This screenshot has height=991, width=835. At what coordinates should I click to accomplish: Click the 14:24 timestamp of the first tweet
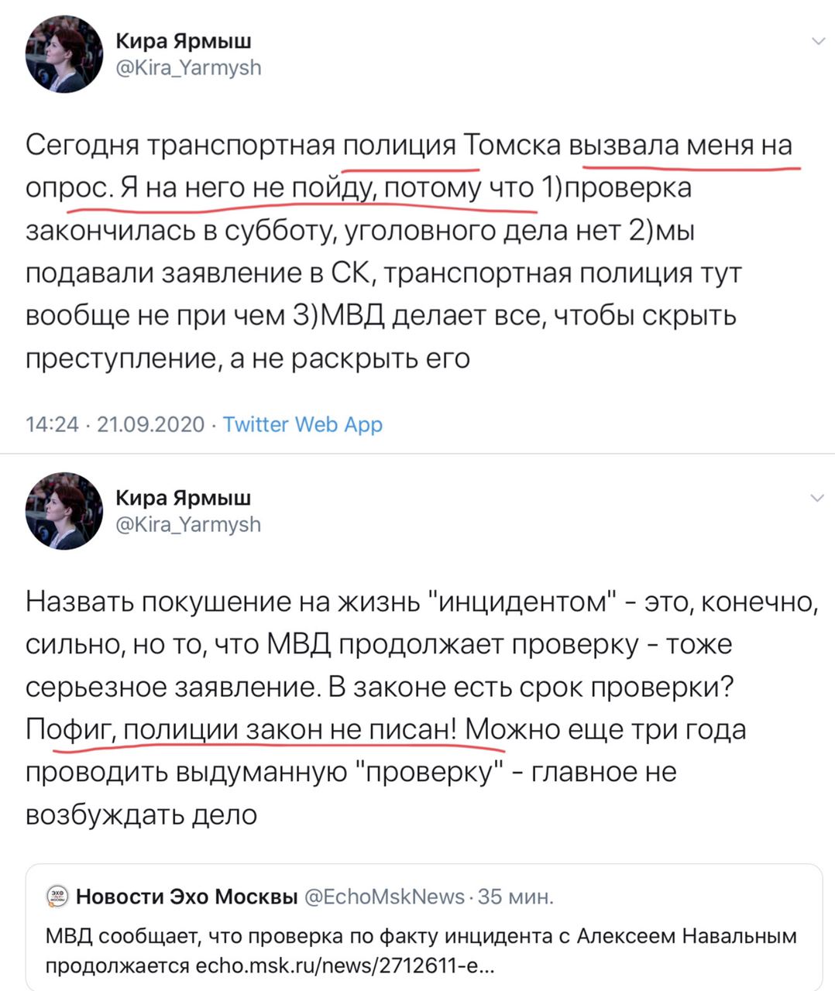(x=52, y=424)
